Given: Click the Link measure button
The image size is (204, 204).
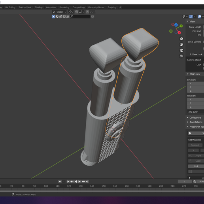Looking at the screenshot, I should (196, 166).
